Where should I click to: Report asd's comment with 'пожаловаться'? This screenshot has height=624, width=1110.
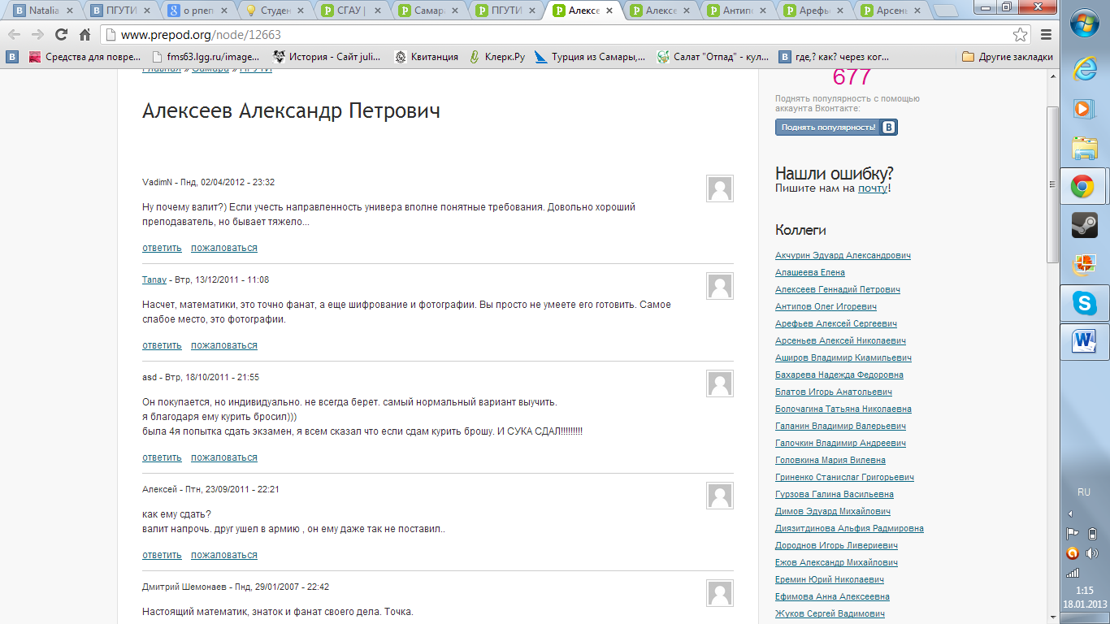(x=224, y=457)
